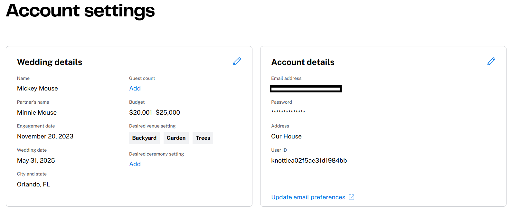Edit Wedding details with the pencil icon
Image resolution: width=521 pixels, height=218 pixels.
point(237,61)
